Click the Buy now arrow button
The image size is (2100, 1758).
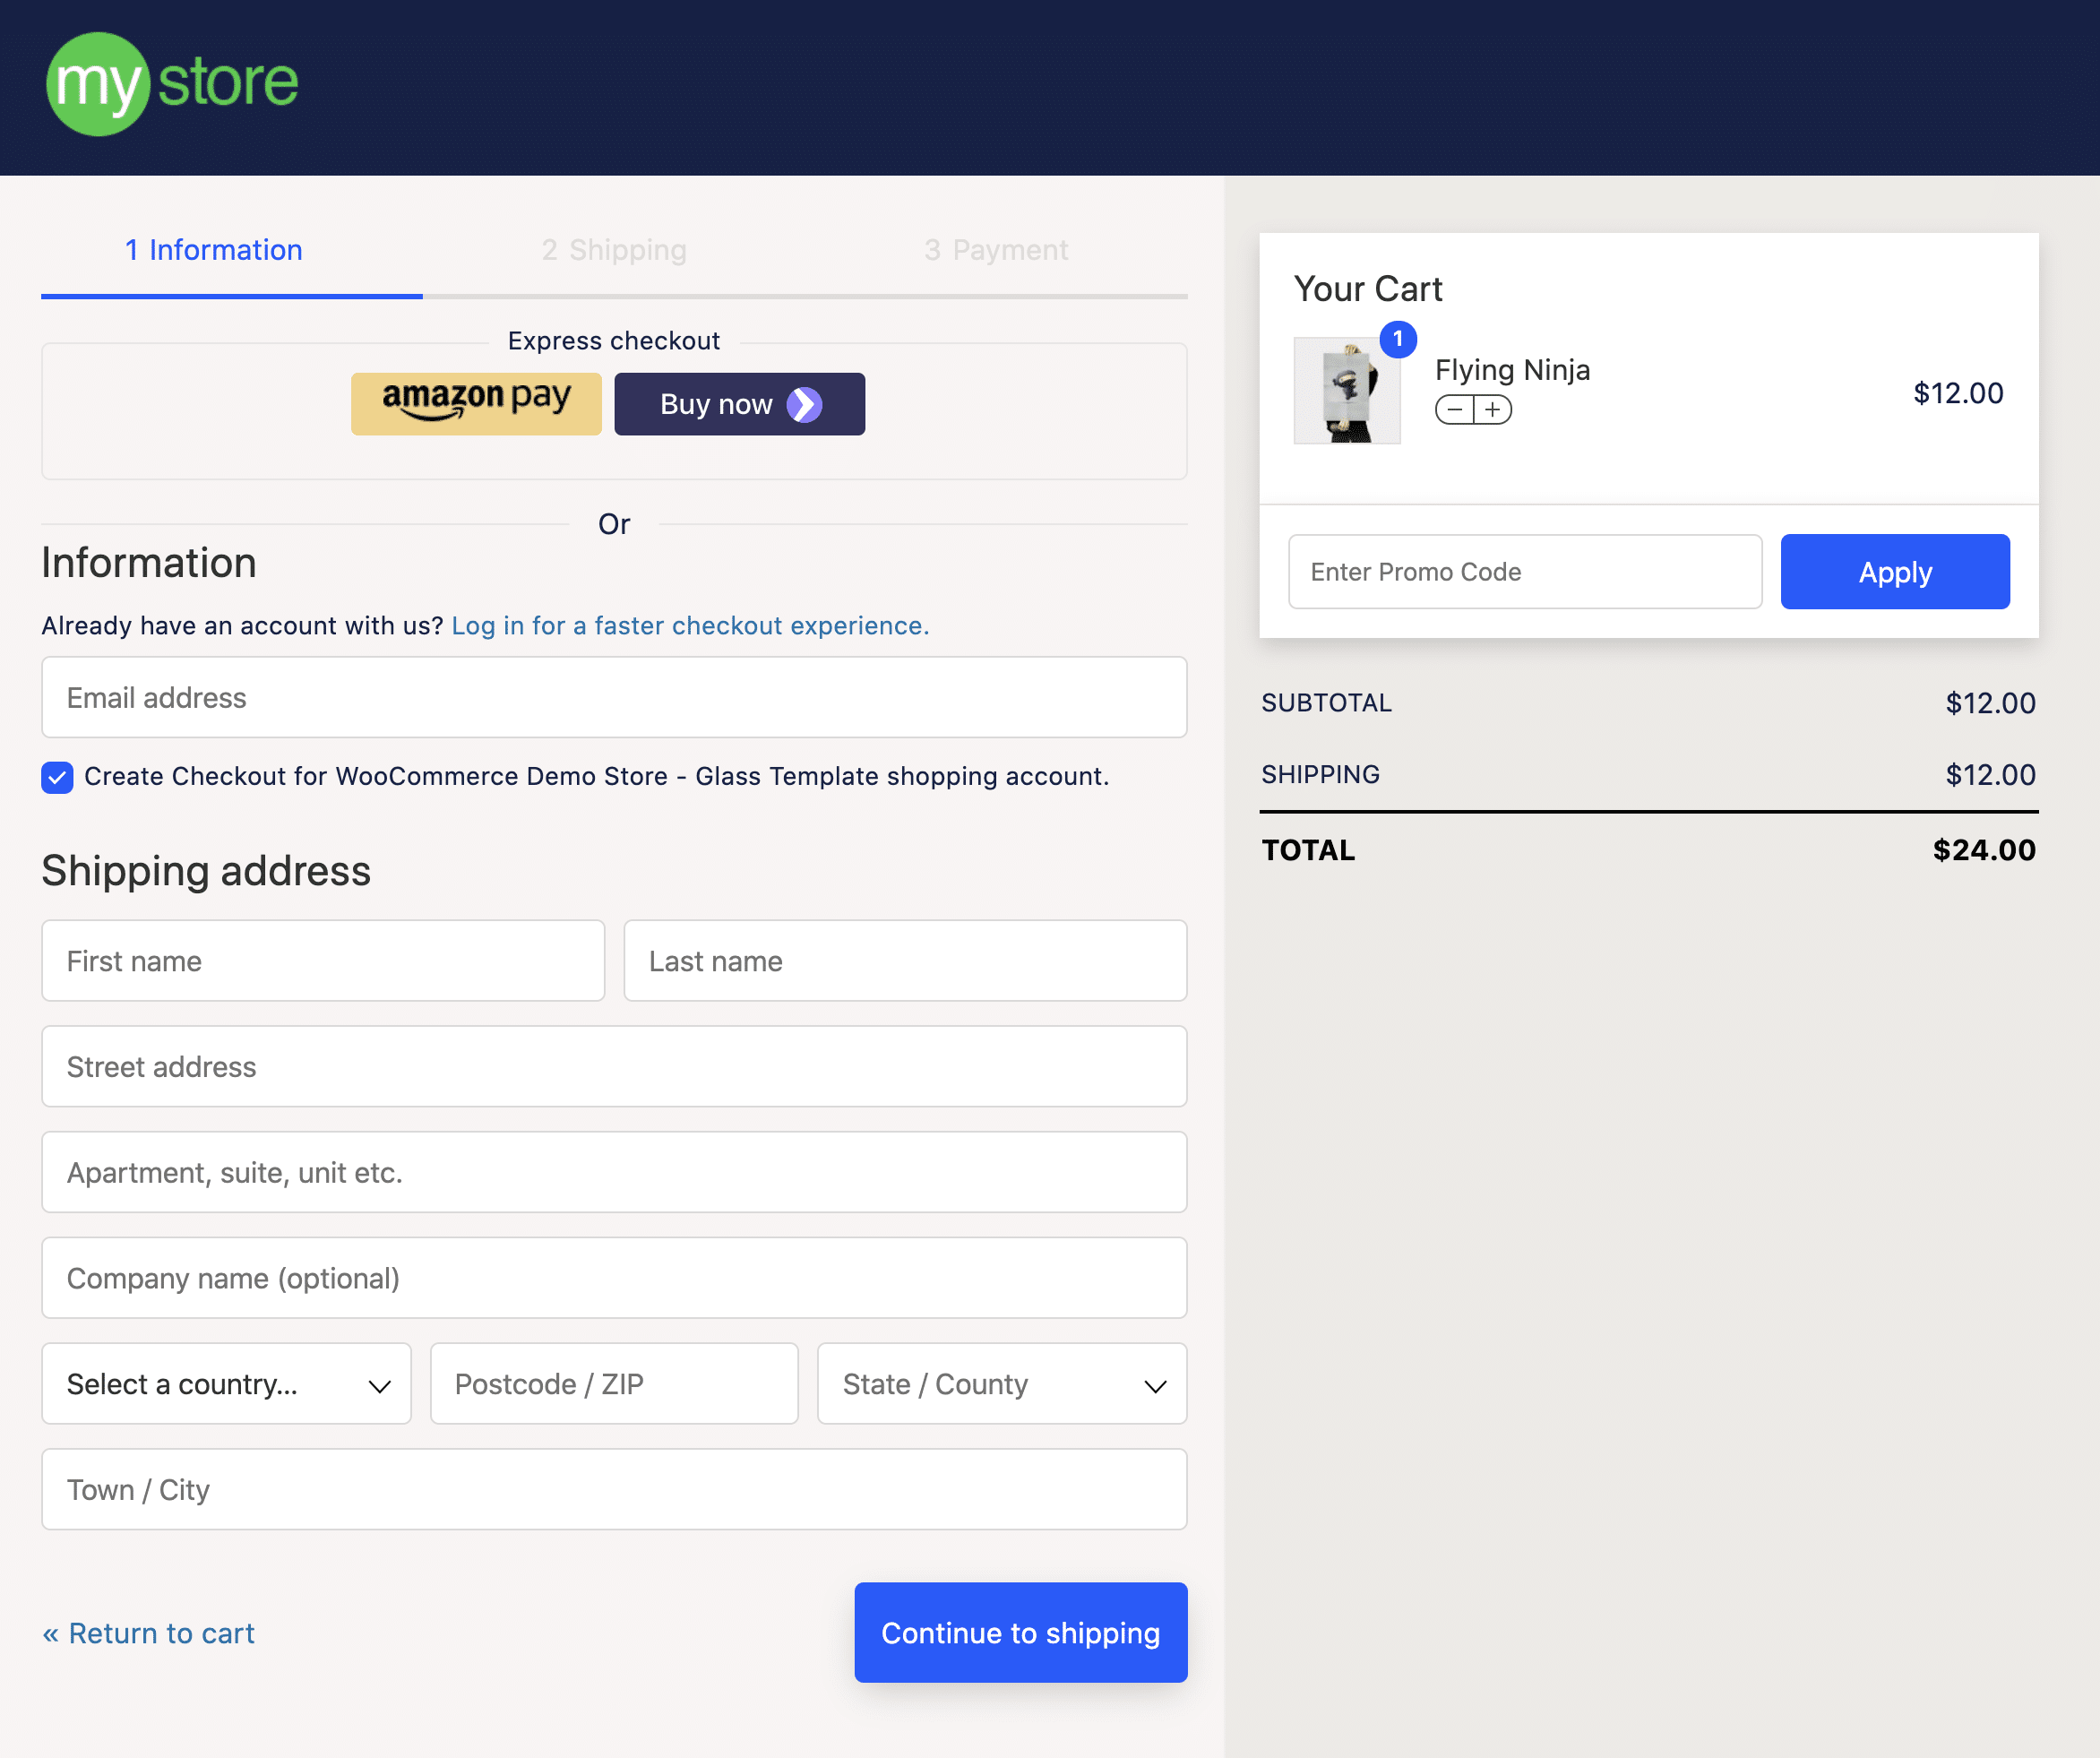click(x=739, y=404)
